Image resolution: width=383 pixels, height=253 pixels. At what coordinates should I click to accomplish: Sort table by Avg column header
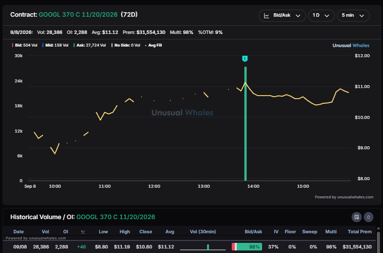click(169, 232)
